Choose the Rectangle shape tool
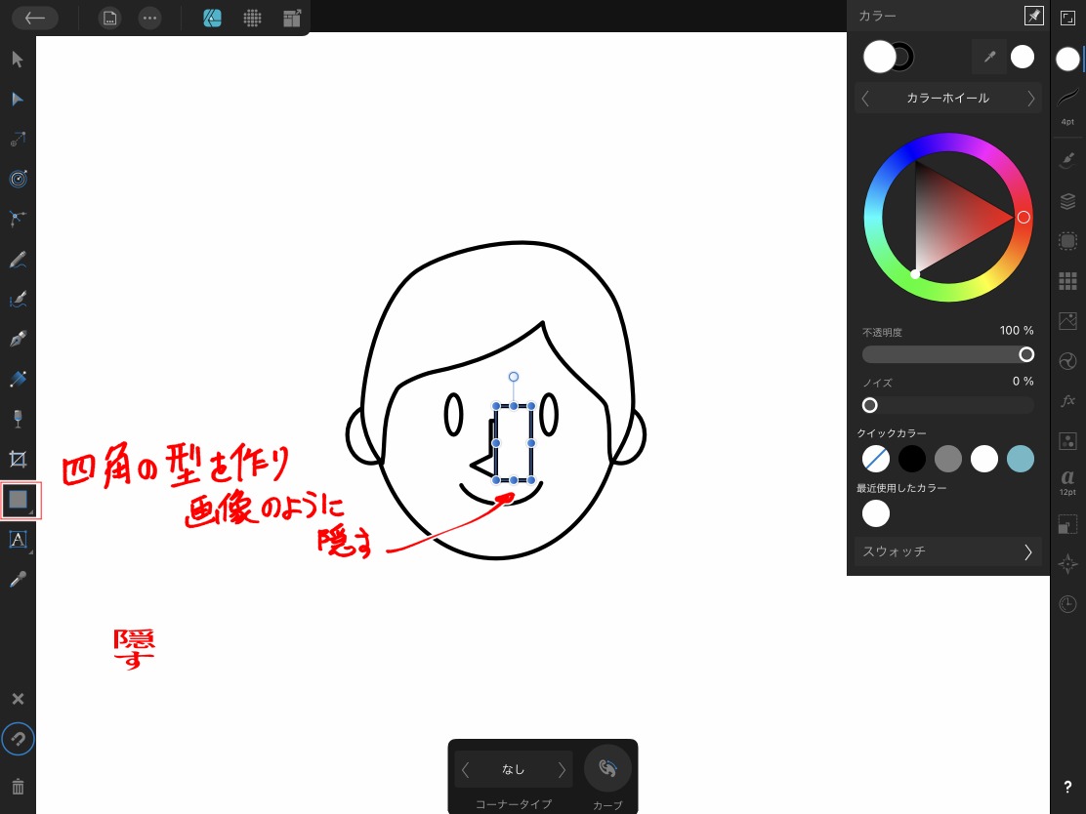 click(x=18, y=500)
